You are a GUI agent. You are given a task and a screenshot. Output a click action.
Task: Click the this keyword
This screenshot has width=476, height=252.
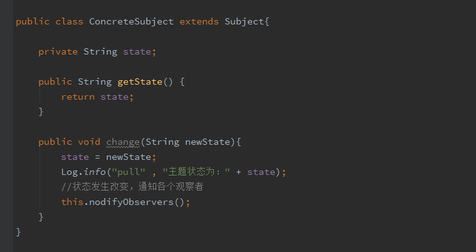(72, 202)
